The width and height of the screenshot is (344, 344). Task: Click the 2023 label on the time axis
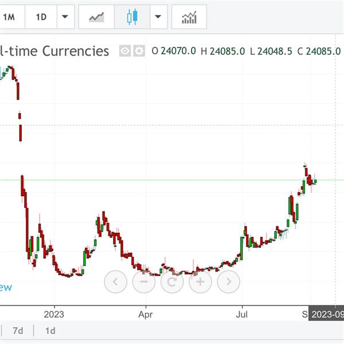54,315
